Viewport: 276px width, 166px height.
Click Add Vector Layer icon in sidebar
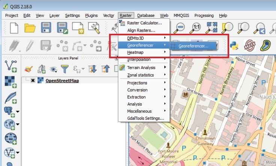(11, 66)
